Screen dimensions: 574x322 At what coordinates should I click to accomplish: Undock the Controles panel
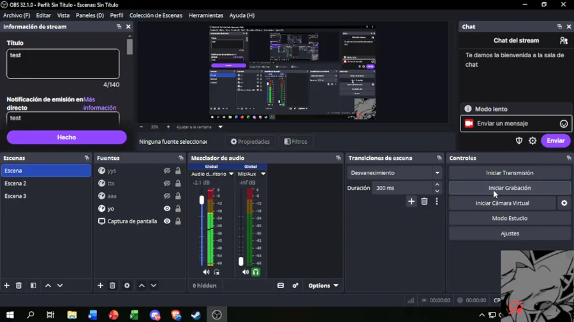click(x=568, y=158)
